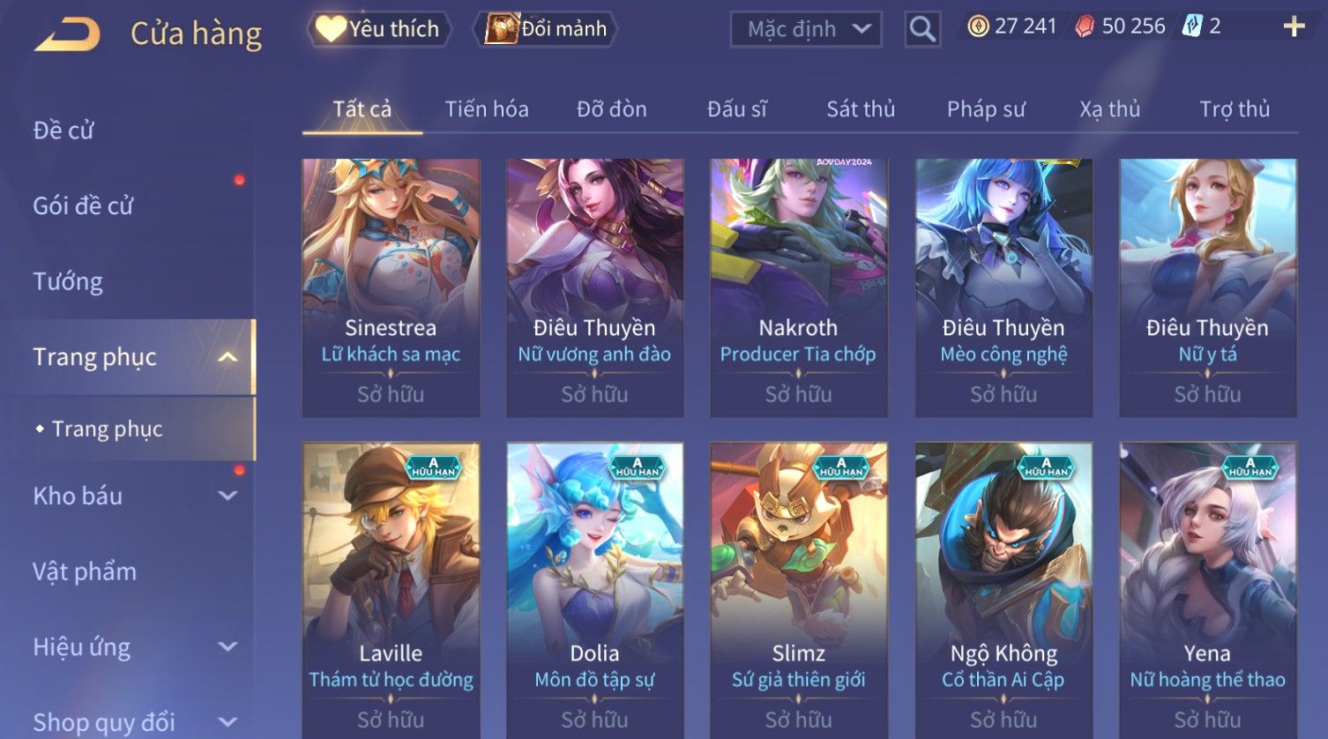This screenshot has width=1328, height=739.
Task: Open Tướng in the sidebar
Action: [68, 281]
